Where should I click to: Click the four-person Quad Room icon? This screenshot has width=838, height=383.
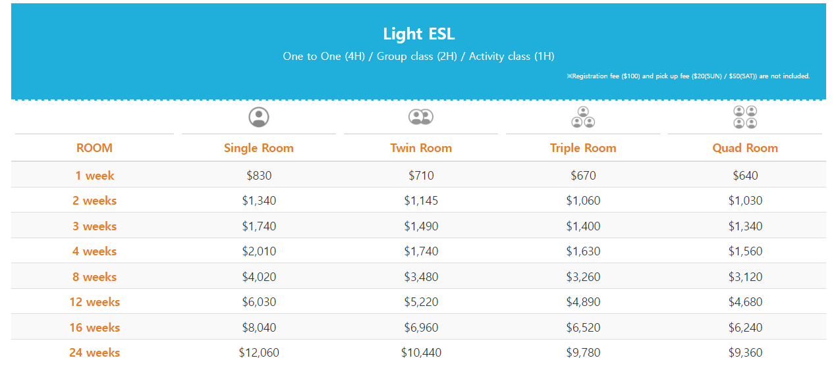(745, 117)
